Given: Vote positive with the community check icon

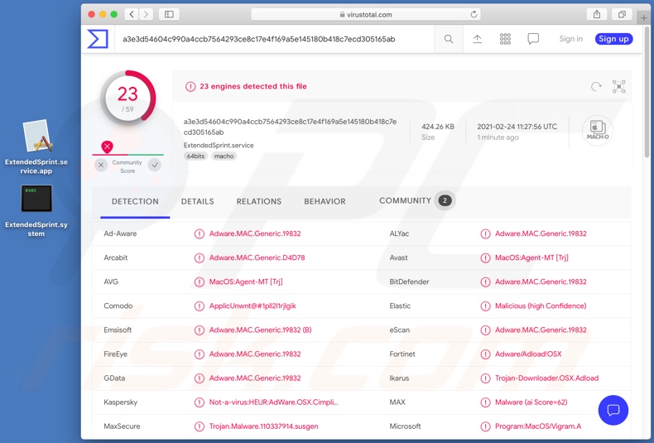Looking at the screenshot, I should [x=154, y=165].
